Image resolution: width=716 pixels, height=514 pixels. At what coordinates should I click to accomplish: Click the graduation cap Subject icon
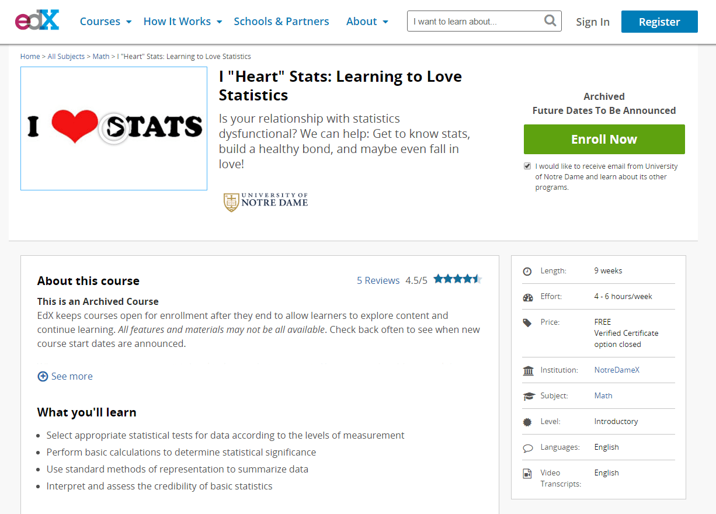point(529,396)
